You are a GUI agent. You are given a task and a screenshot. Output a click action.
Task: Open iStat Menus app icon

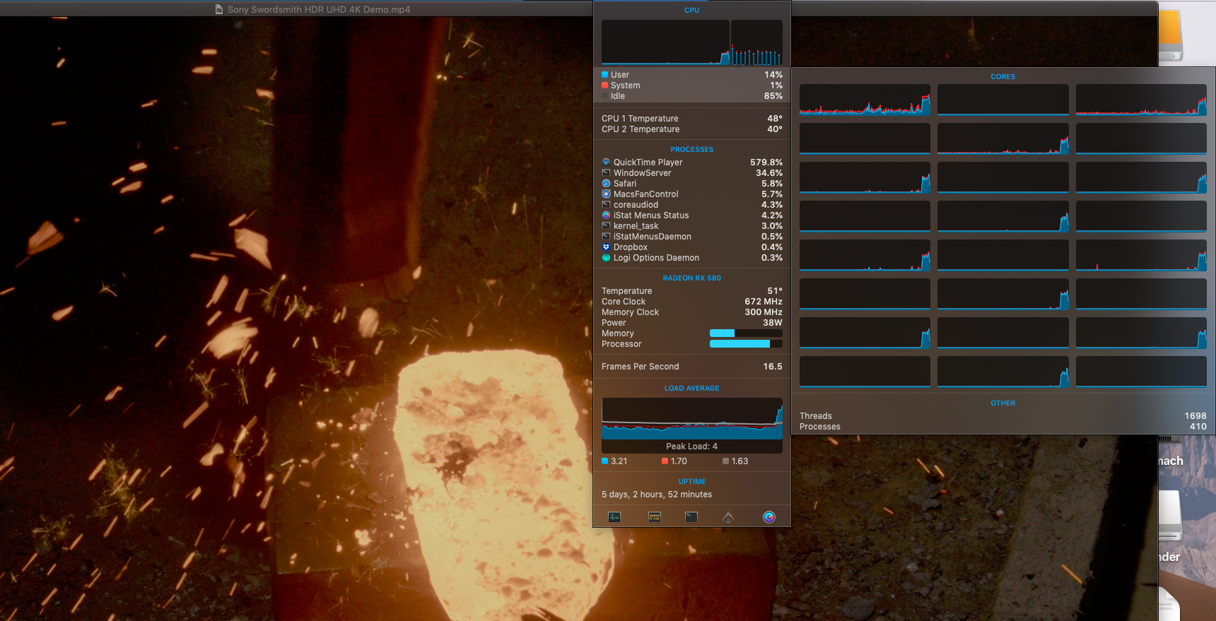769,517
